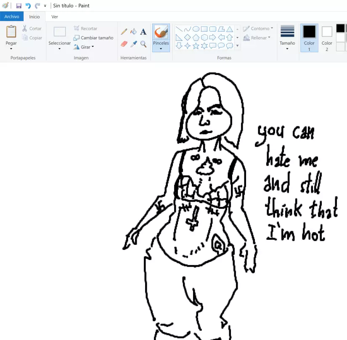Choose the Pentagon shape

click(196, 37)
